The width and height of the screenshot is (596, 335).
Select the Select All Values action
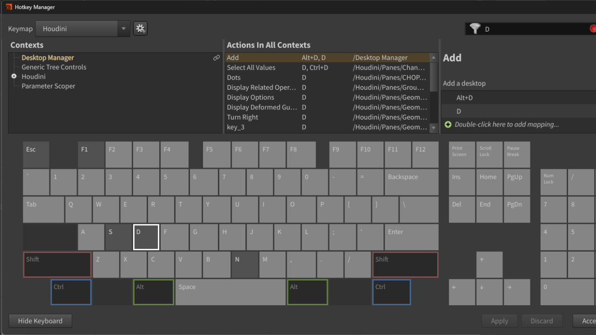click(x=327, y=67)
